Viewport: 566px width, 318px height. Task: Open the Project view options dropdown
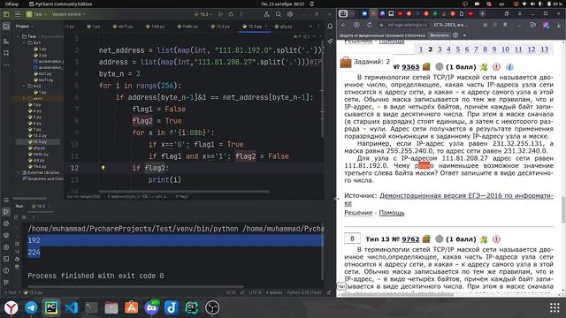[x=24, y=26]
